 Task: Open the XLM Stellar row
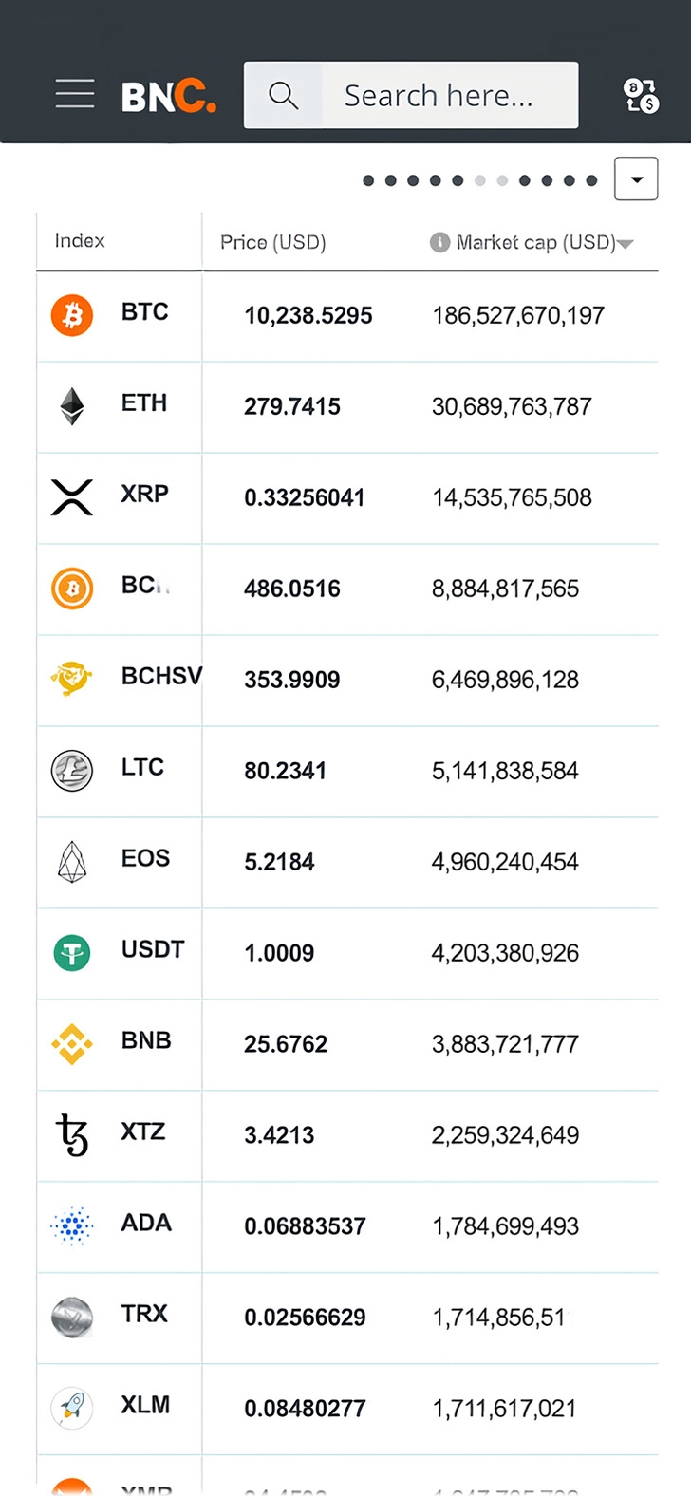[x=347, y=1409]
